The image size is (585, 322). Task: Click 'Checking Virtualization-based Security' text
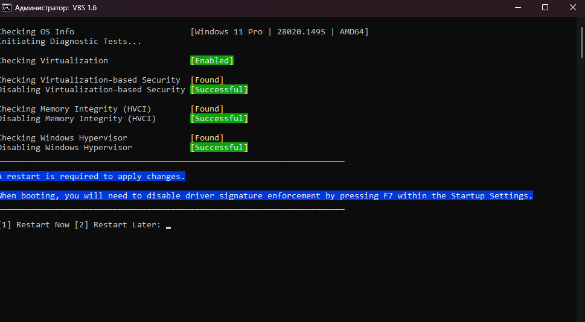pyautogui.click(x=90, y=80)
